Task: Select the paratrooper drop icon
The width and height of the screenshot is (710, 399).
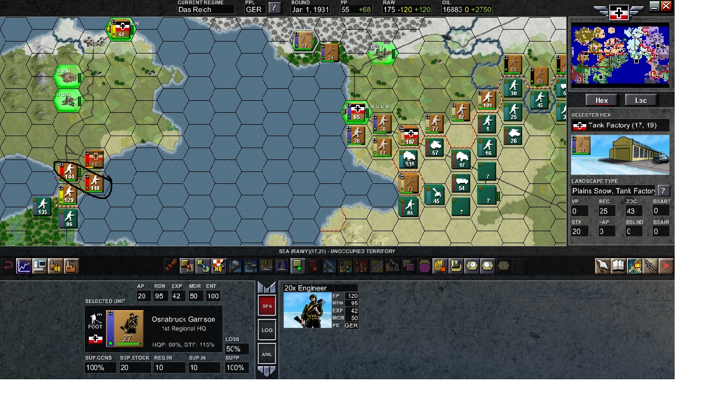Action: (234, 267)
